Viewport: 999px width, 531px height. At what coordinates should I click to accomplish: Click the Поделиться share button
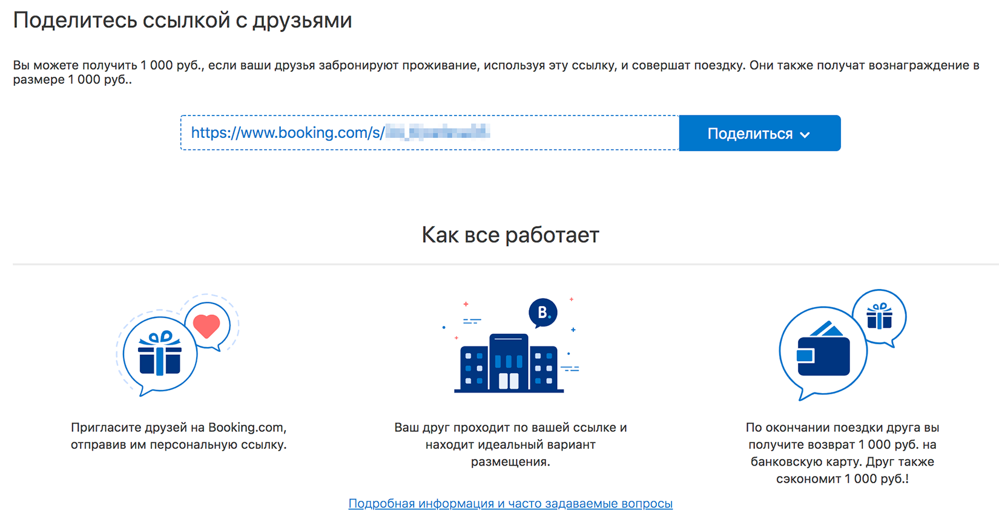point(760,133)
